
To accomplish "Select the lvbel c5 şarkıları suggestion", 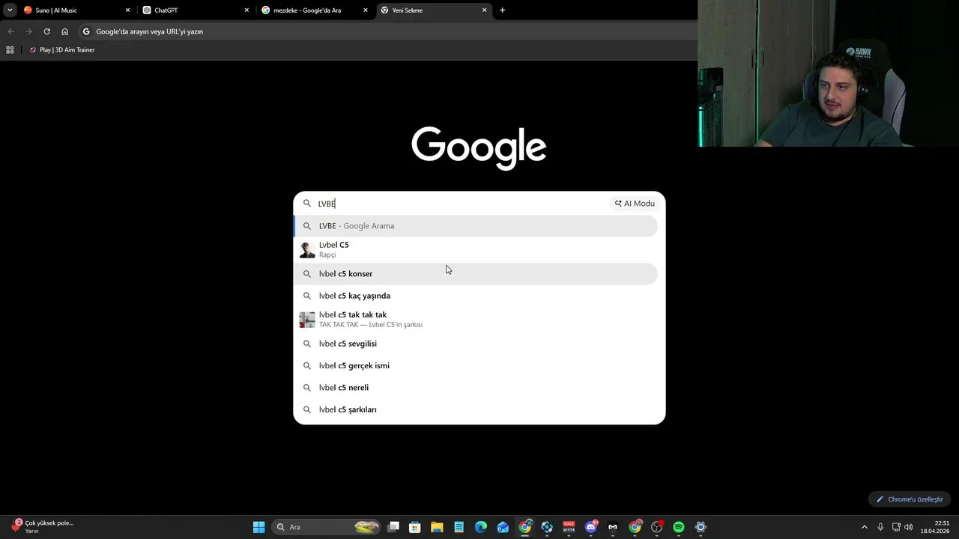I will pyautogui.click(x=476, y=409).
